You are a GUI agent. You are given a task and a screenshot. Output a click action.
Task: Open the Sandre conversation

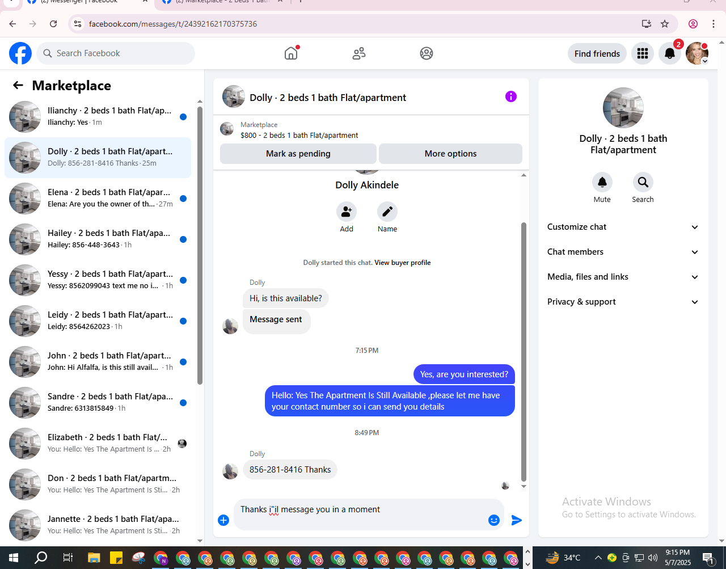click(98, 402)
